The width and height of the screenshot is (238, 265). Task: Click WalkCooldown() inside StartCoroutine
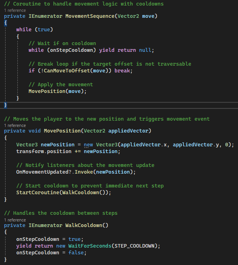(x=84, y=193)
